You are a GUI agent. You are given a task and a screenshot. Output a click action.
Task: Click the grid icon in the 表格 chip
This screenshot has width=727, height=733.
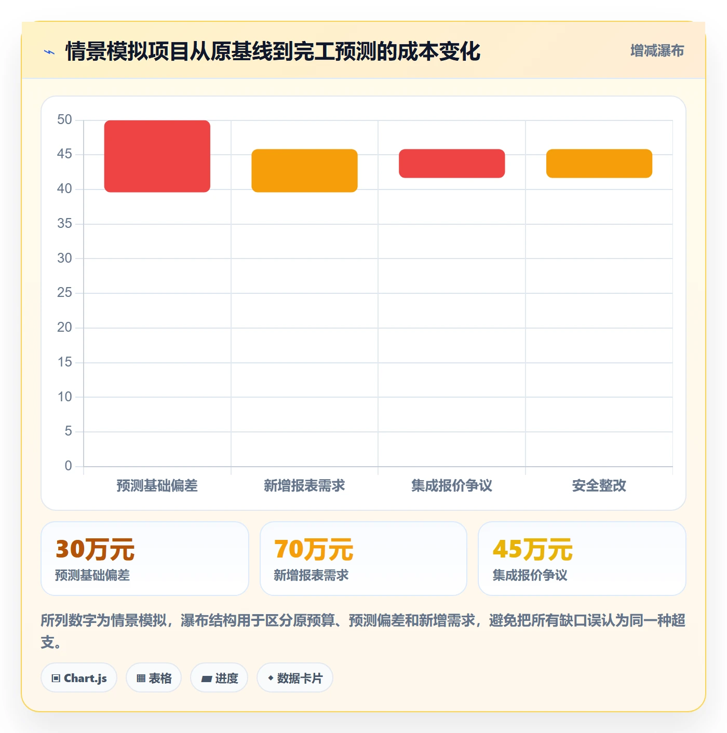click(x=141, y=678)
